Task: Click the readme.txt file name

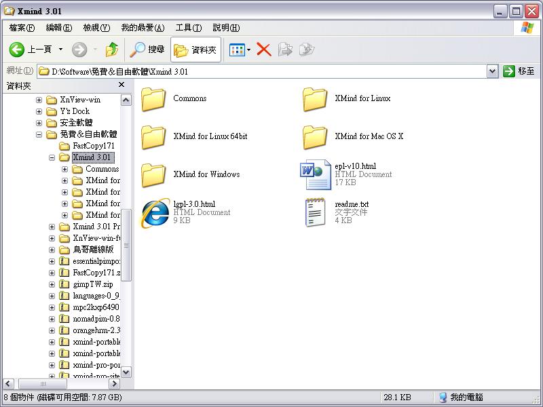Action: coord(352,204)
